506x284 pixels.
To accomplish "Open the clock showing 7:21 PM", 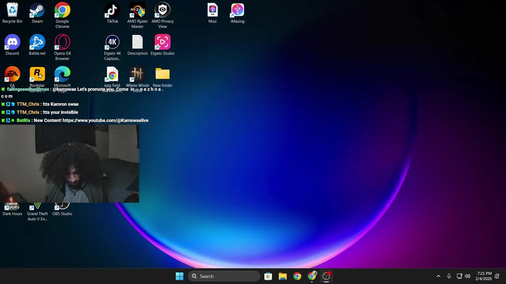I will (484, 276).
